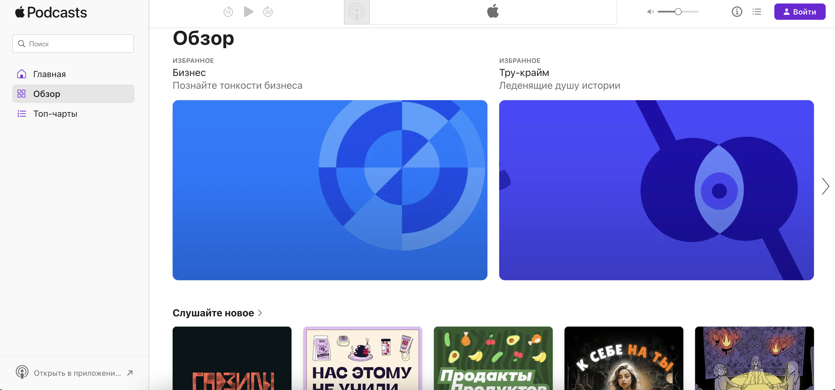The height and width of the screenshot is (390, 835).
Task: Click the Apple Podcasts logo
Action: click(x=51, y=12)
